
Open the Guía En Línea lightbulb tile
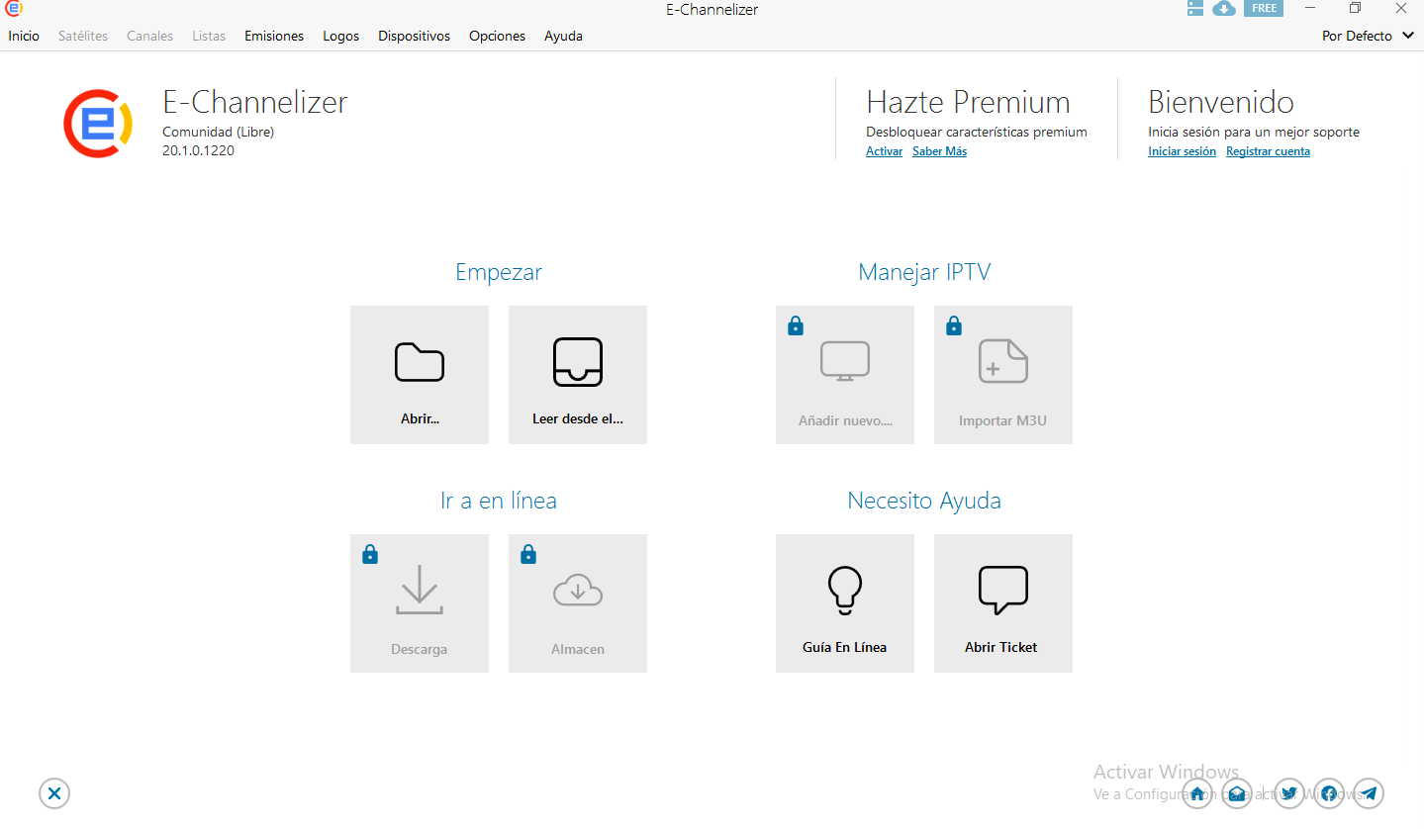coord(844,603)
